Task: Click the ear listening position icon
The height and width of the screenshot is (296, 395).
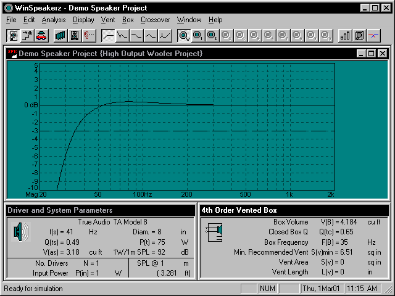Action: 89,36
